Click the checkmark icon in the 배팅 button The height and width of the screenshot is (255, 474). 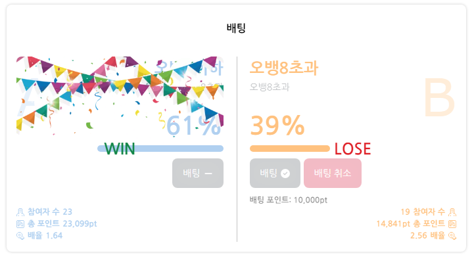285,174
